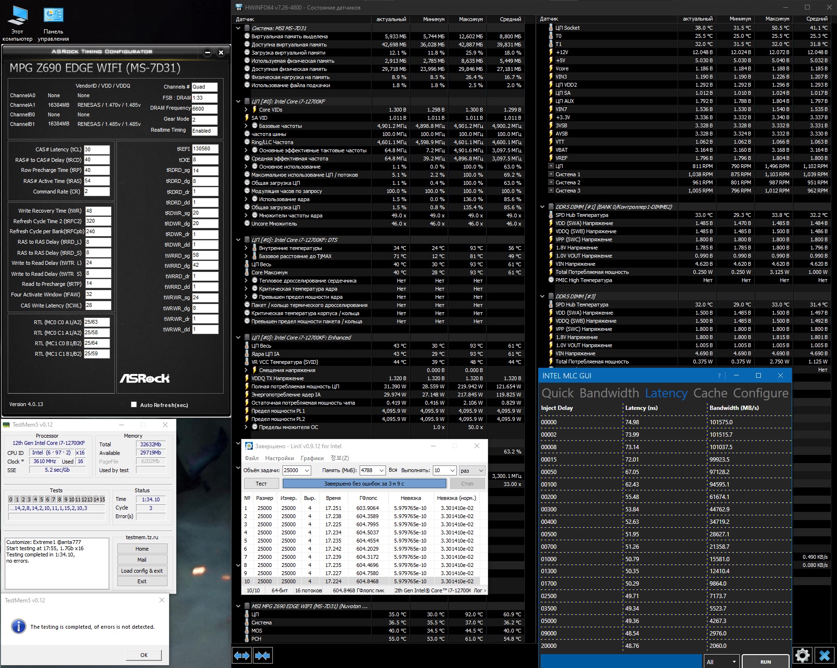
Task: Open the Настройки menu in LinX
Action: point(280,458)
